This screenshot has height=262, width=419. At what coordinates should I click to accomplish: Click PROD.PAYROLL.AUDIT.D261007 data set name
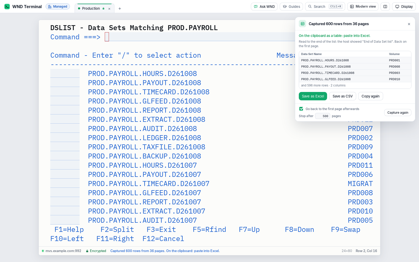coord(142,220)
